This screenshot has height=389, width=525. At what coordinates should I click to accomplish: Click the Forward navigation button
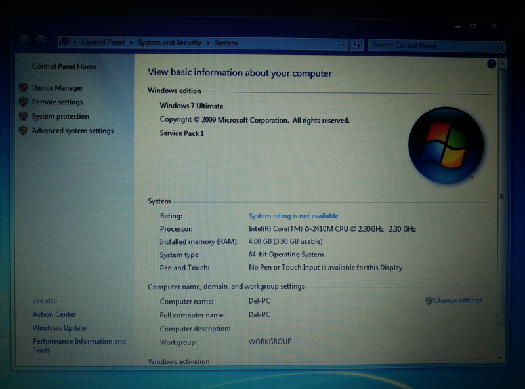pos(41,42)
